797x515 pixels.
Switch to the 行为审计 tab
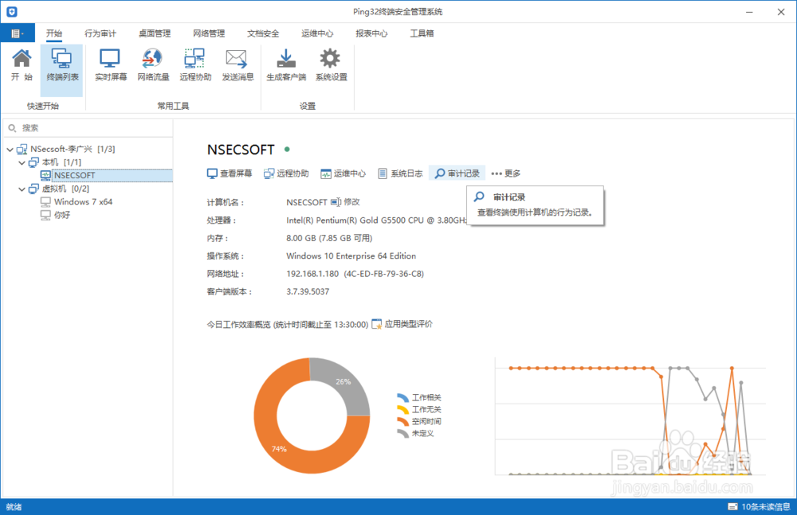(100, 33)
